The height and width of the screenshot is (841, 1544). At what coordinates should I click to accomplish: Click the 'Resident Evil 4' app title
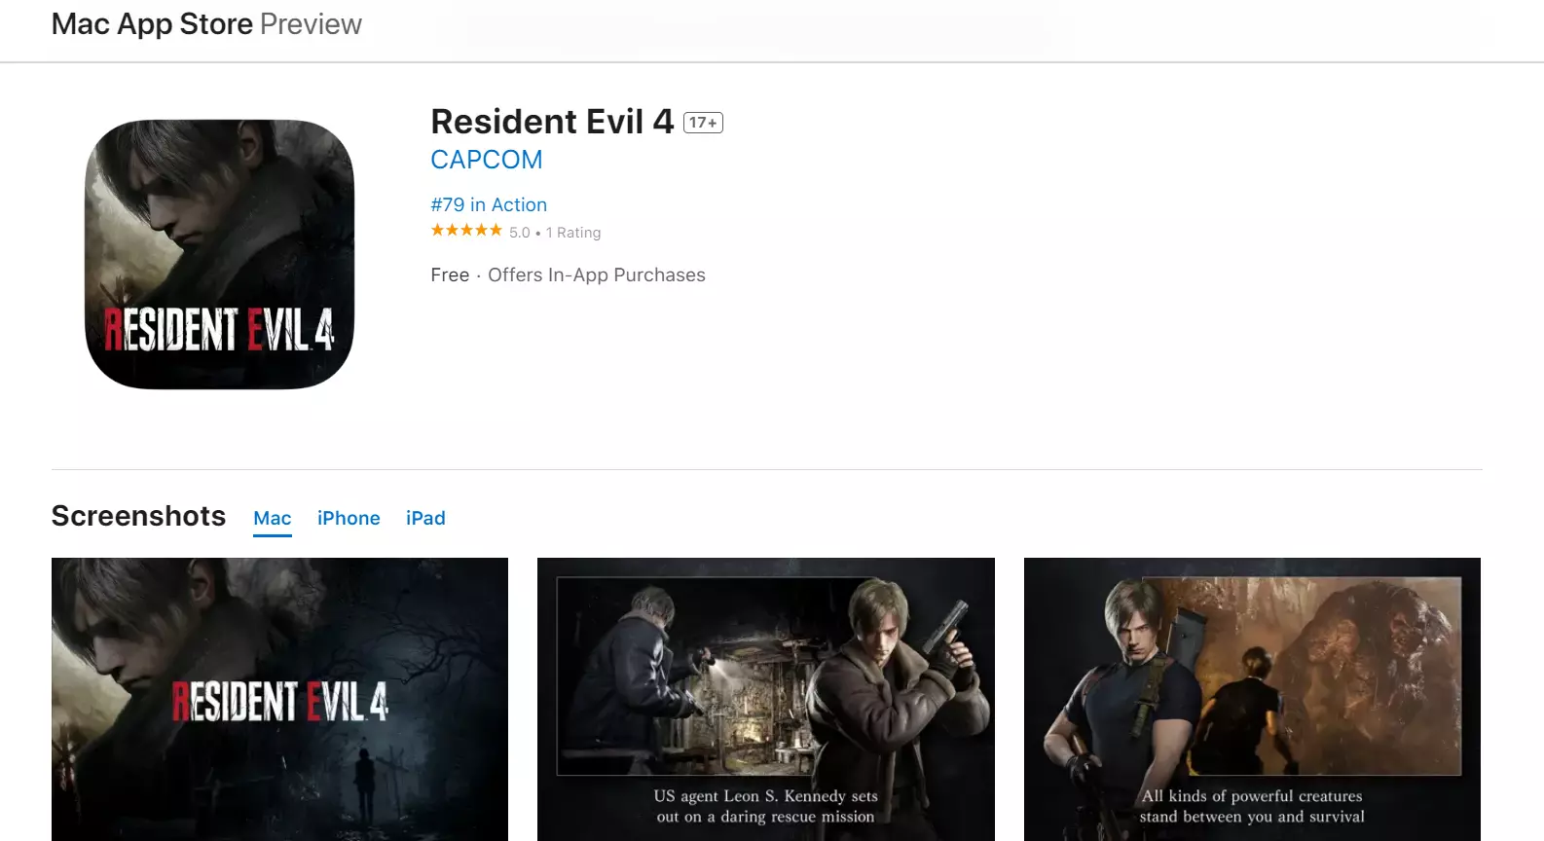(x=552, y=122)
